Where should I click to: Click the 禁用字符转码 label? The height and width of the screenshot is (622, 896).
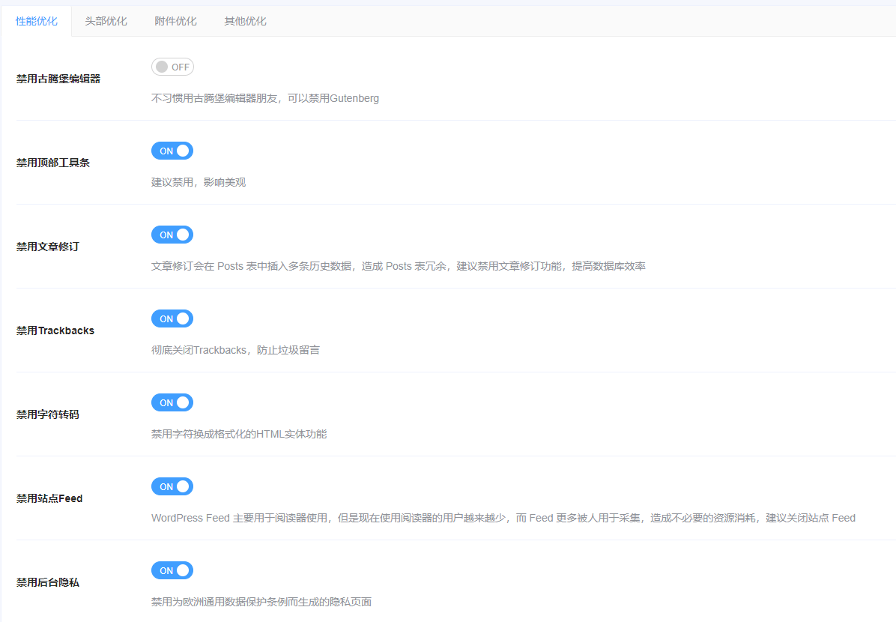point(48,414)
